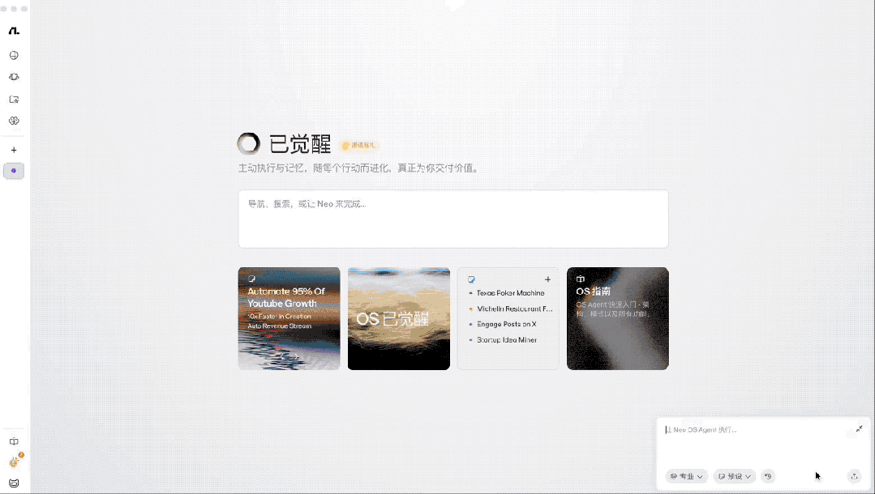Click the cursor-select icon in the sidebar
The height and width of the screenshot is (494, 875).
[x=14, y=99]
